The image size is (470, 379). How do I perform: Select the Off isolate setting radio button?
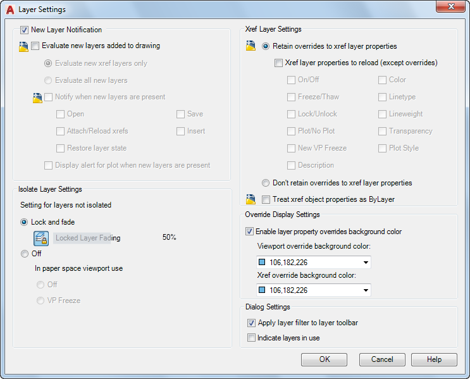(25, 254)
